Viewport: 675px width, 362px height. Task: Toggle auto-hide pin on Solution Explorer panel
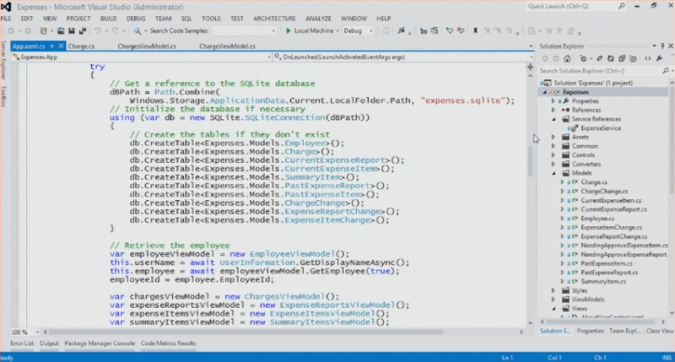pos(662,46)
